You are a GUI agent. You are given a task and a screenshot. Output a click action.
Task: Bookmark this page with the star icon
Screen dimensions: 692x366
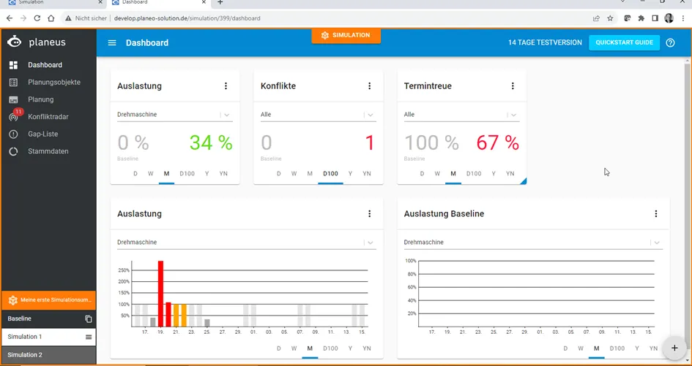[x=611, y=18]
